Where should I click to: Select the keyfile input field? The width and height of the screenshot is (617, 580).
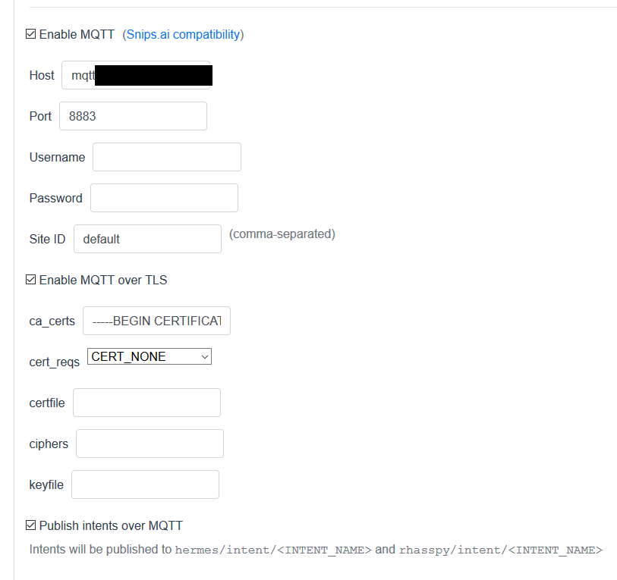[x=145, y=484]
